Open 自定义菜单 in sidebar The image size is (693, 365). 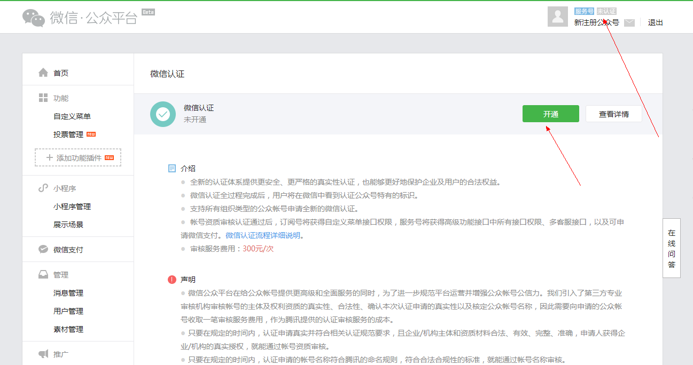pos(72,116)
